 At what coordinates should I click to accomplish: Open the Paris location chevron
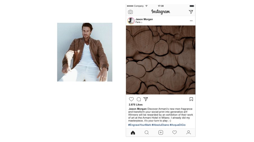(x=142, y=22)
